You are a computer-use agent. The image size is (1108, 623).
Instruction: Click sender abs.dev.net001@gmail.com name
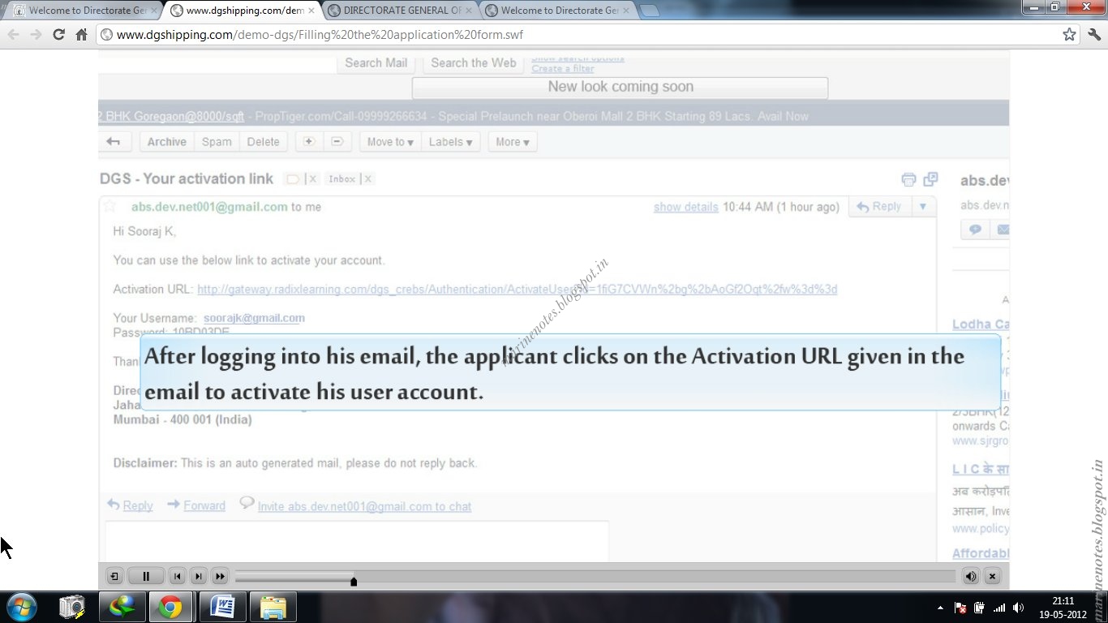[x=209, y=207]
